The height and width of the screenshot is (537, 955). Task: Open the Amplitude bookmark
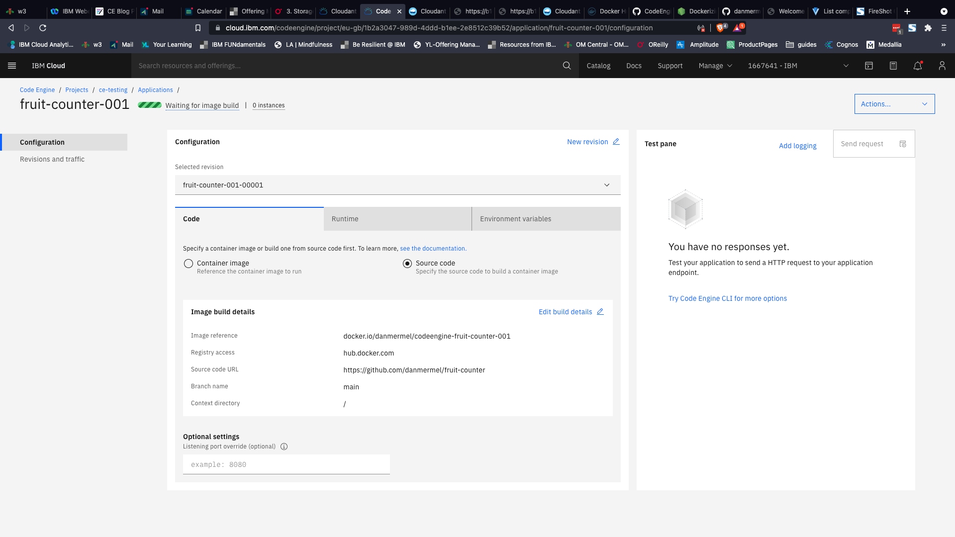(x=698, y=45)
